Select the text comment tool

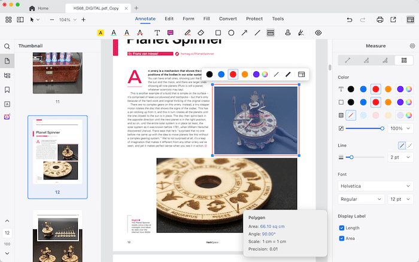(157, 32)
